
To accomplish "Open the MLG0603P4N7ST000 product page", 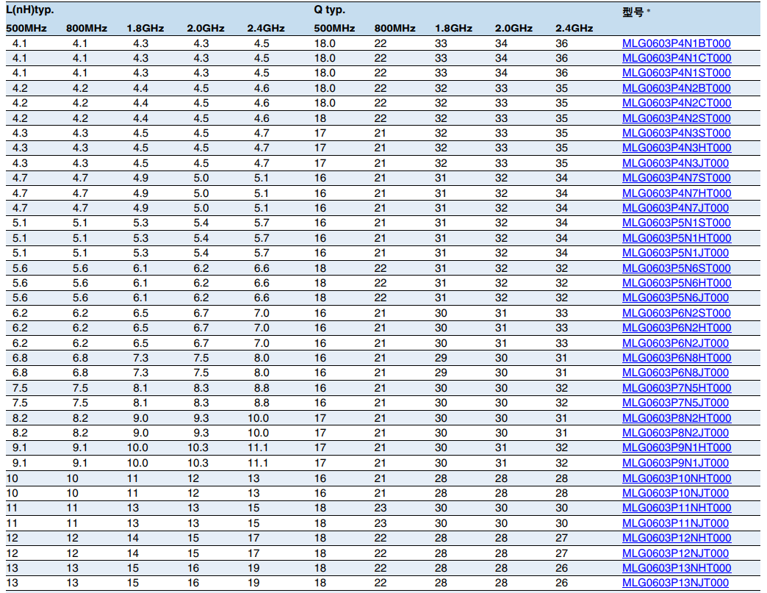I will click(676, 179).
